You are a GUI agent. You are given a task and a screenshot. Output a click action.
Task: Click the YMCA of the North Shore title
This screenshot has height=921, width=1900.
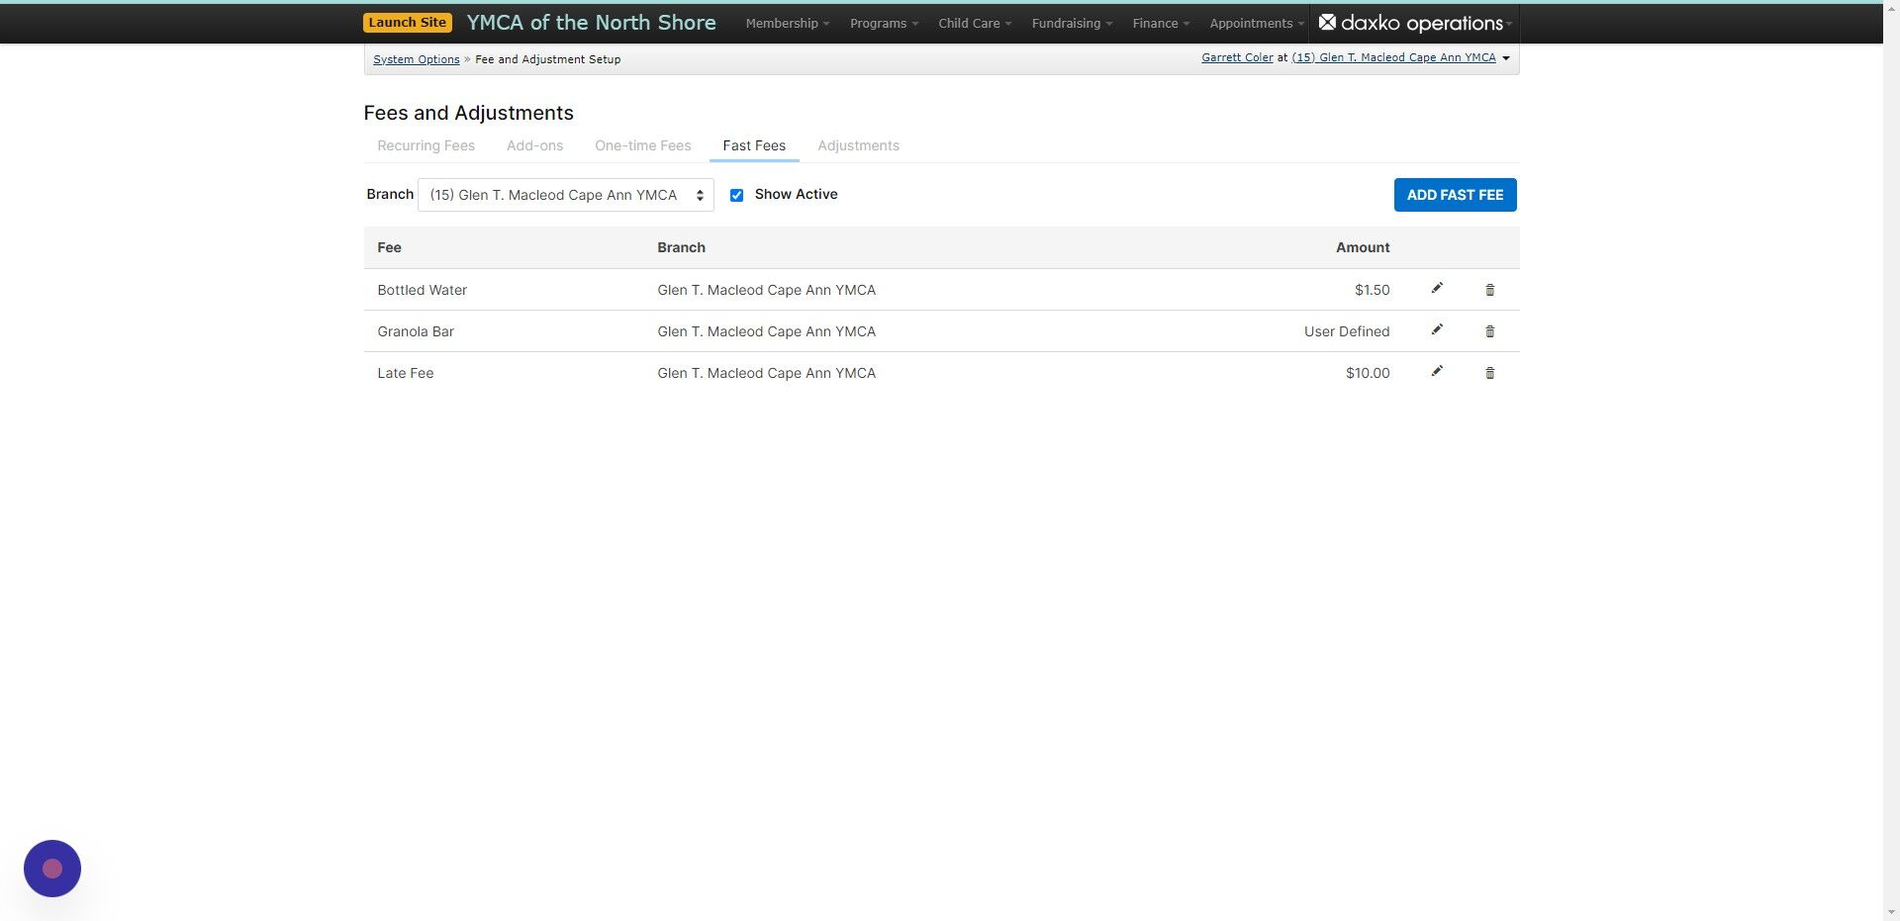(x=591, y=23)
